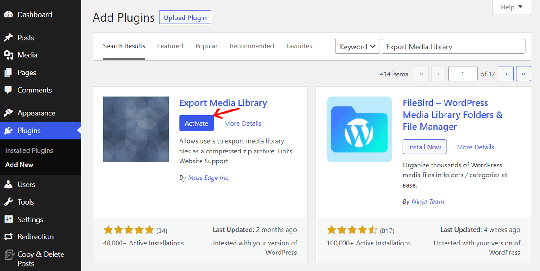Click the '100,000+ Active Installations' text
Viewport: 540px width, 271px height.
click(369, 243)
